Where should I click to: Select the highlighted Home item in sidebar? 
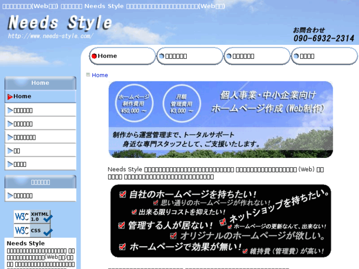click(x=40, y=96)
